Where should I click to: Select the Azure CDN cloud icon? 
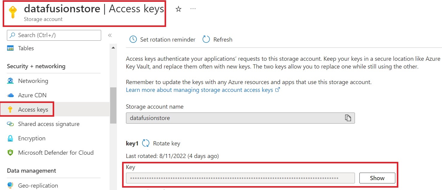pos(10,95)
